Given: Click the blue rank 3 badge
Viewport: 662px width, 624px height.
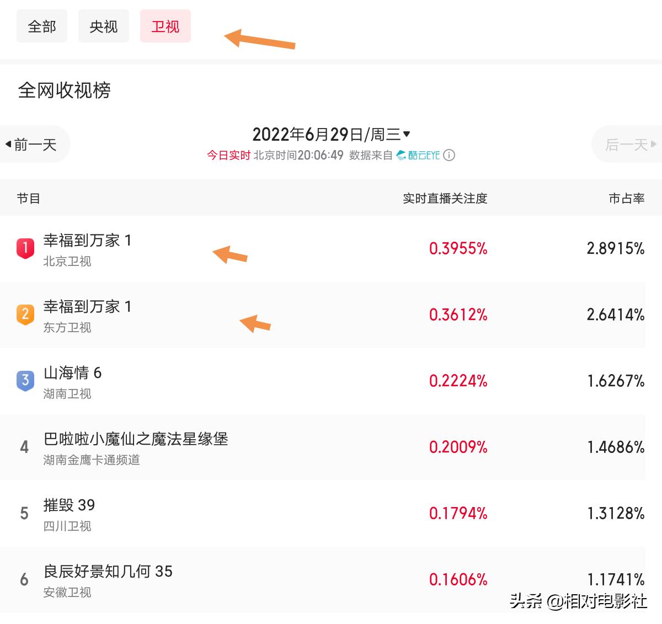Looking at the screenshot, I should click(25, 381).
